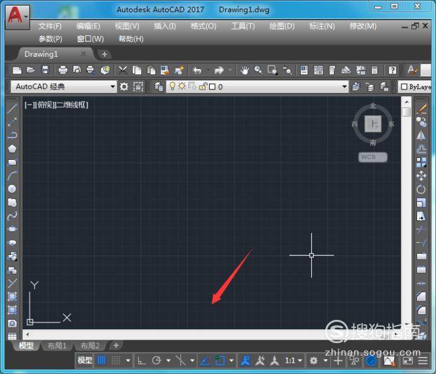The width and height of the screenshot is (436, 374).
Task: Select the Line tool in draw toolbar
Action: coord(12,108)
